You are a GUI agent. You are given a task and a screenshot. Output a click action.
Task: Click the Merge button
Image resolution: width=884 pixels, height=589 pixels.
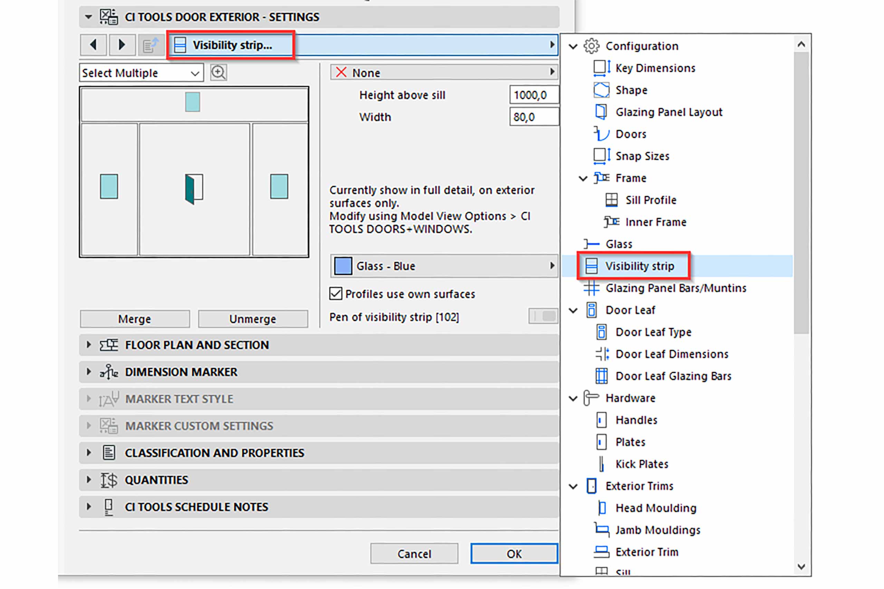tap(134, 318)
